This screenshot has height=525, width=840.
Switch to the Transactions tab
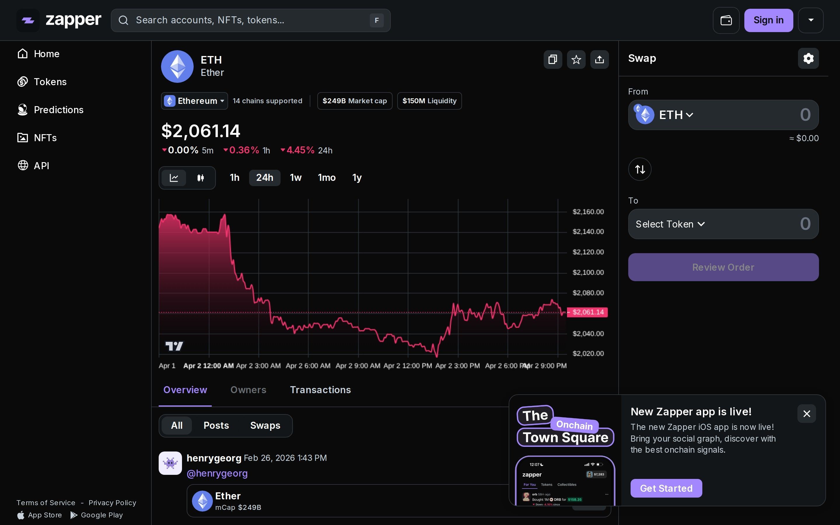320,390
